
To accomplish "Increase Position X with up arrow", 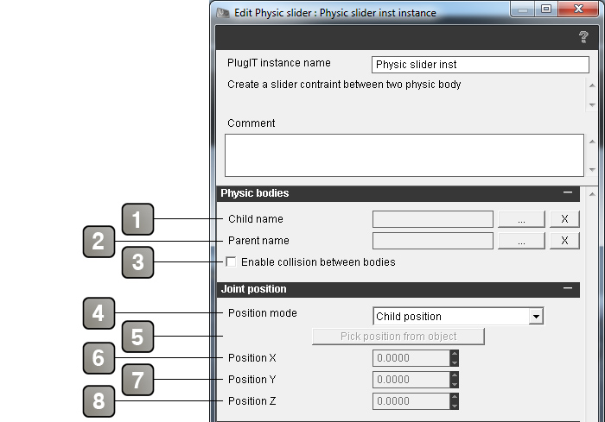I will pyautogui.click(x=455, y=354).
